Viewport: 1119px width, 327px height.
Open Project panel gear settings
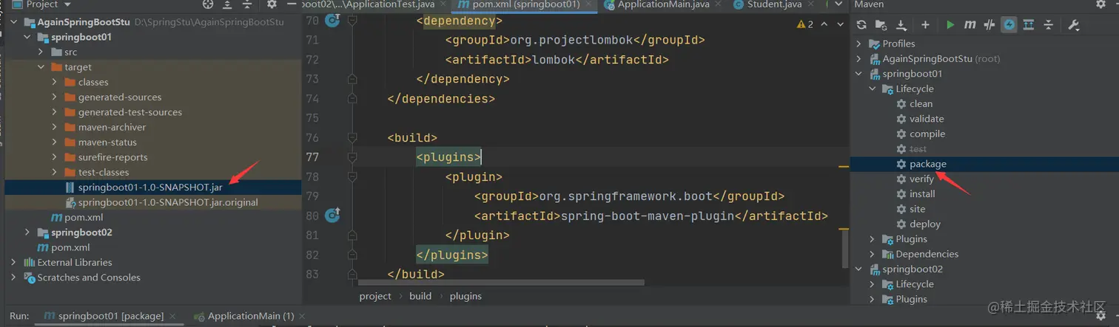point(272,4)
